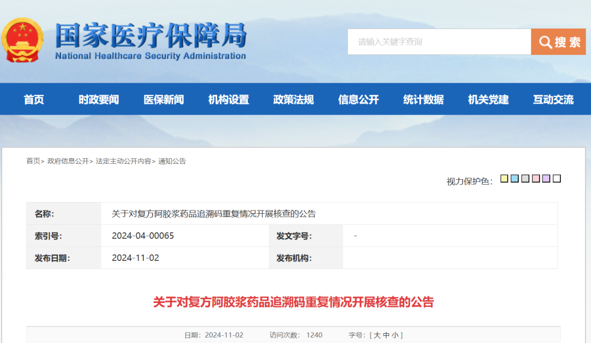Click the table title cell 关于对复方阿胶浆药品追溯码

[213, 214]
